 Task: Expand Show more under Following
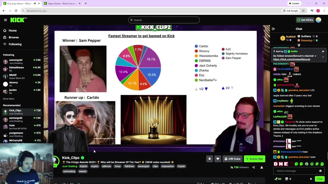click(8, 99)
